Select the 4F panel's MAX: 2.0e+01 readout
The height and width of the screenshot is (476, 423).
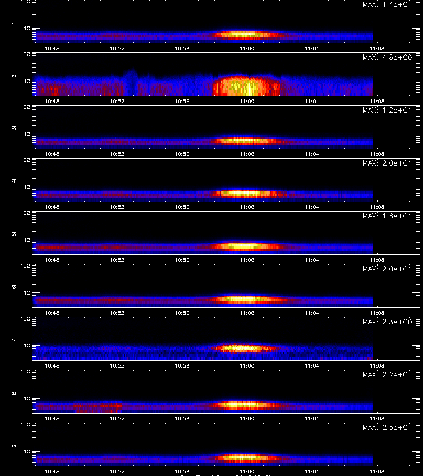(x=387, y=163)
